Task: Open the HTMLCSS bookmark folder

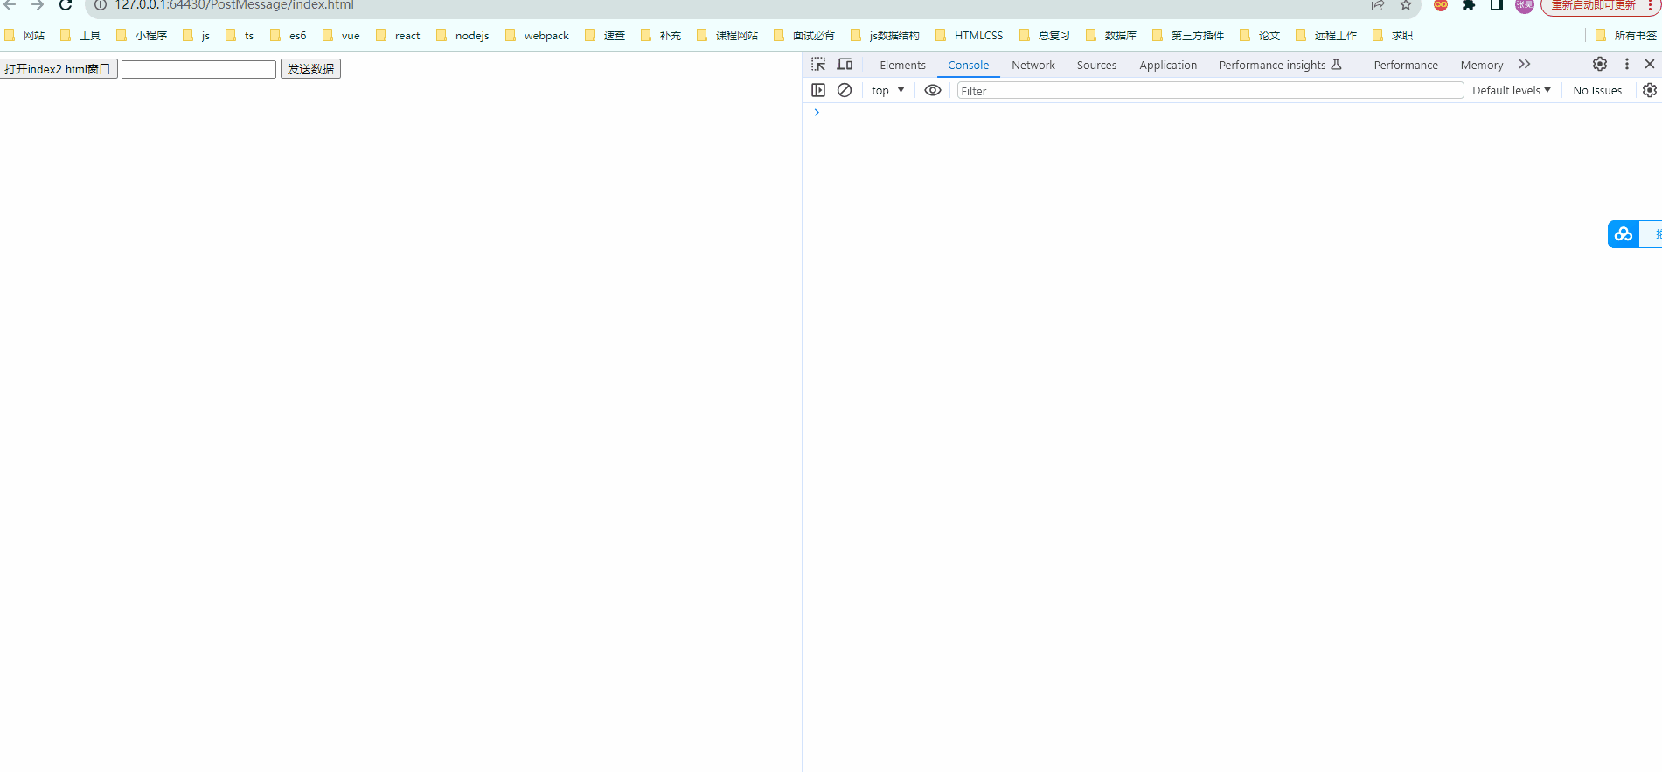Action: coord(970,36)
